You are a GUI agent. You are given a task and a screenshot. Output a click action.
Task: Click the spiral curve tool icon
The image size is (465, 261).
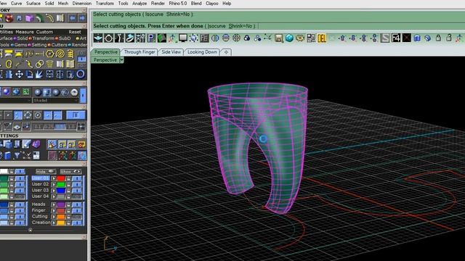60,54
